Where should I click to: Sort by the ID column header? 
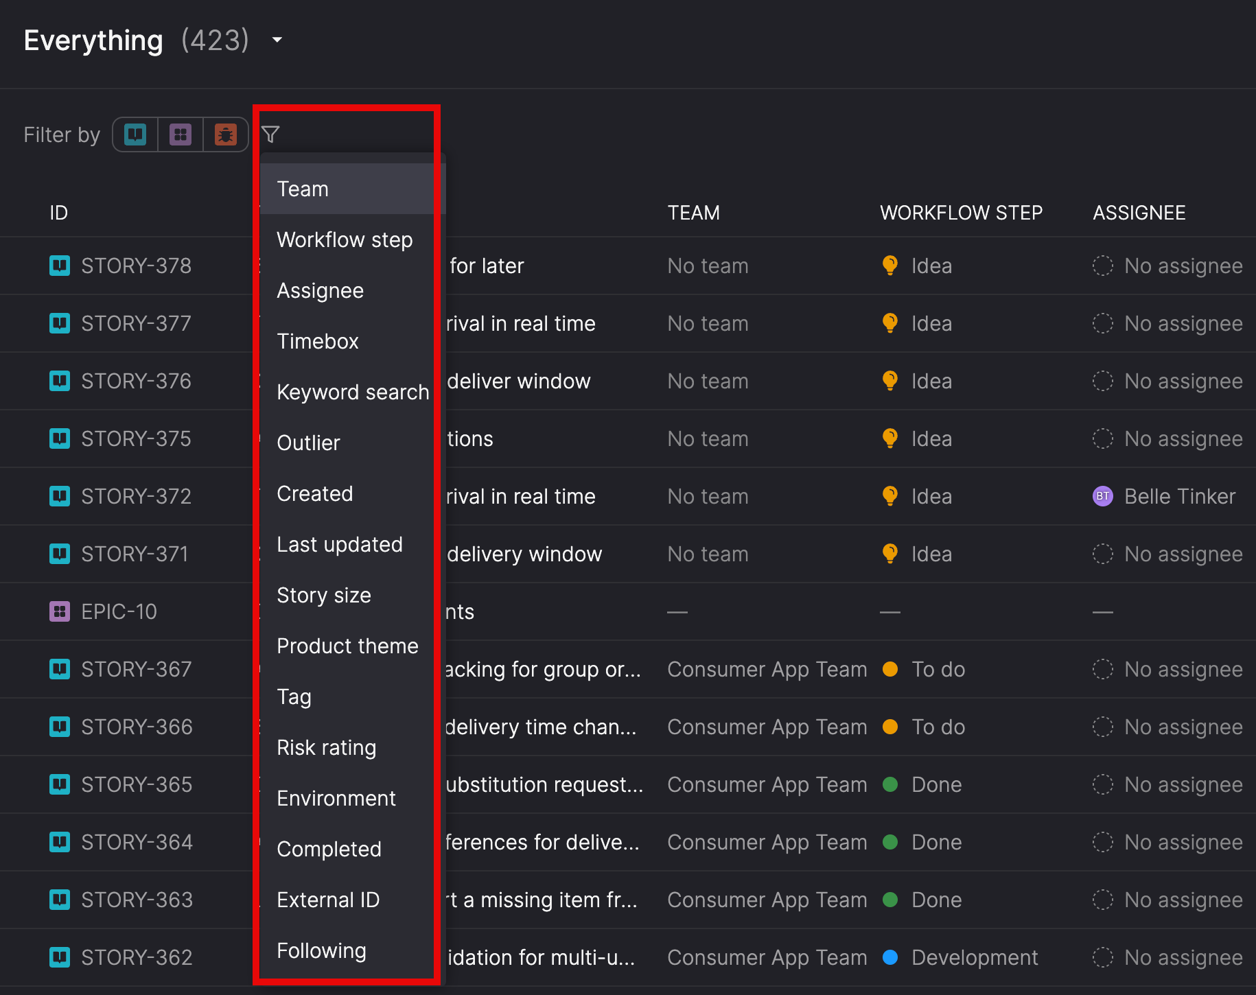coord(58,213)
